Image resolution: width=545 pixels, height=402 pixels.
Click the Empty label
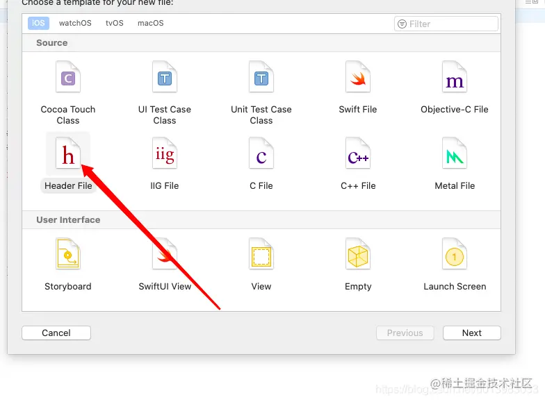358,286
